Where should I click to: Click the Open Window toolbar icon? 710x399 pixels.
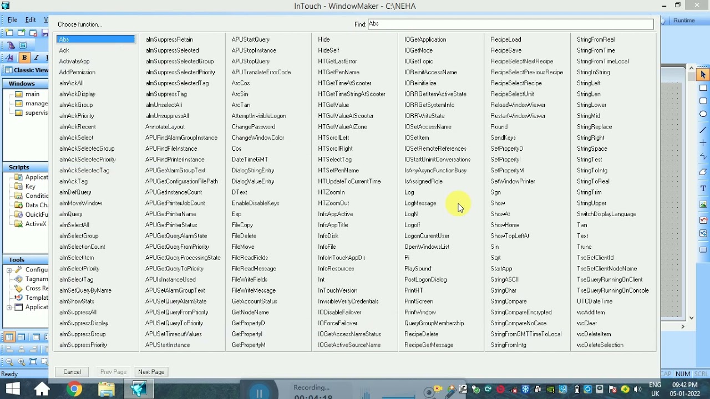[x=21, y=33]
